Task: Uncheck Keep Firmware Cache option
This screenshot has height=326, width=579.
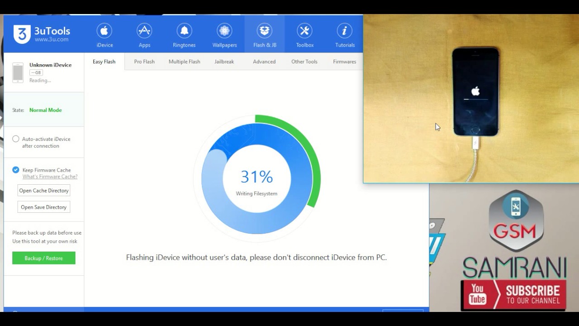Action: [x=16, y=170]
